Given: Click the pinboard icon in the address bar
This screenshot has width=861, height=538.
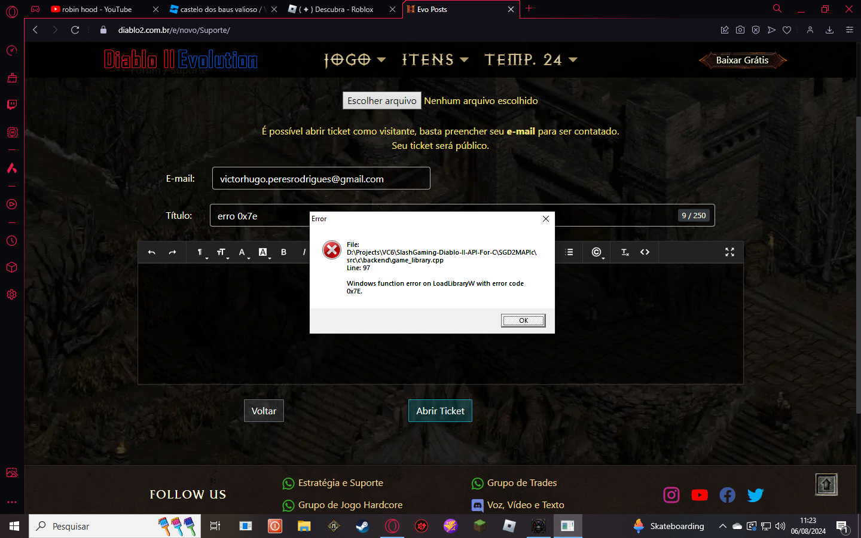Looking at the screenshot, I should 725,30.
